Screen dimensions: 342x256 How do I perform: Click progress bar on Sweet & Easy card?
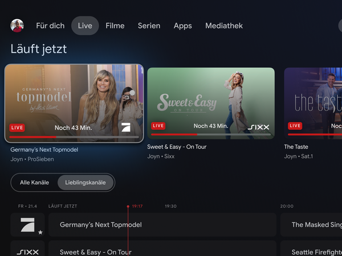point(211,134)
